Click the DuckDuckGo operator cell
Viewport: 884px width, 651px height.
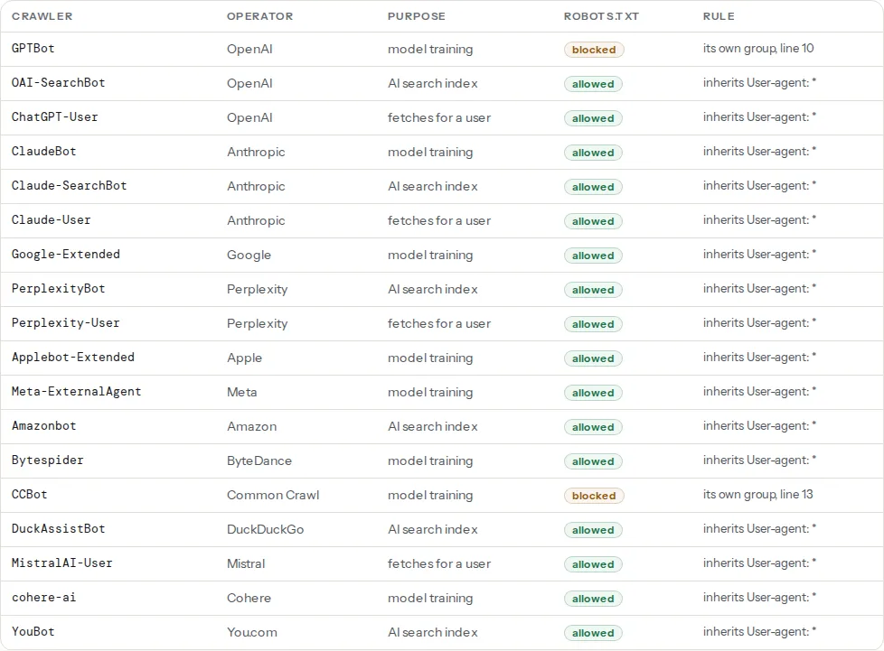coord(266,530)
